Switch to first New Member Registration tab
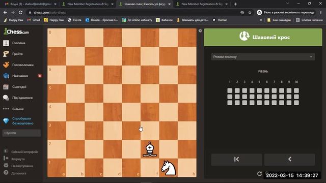This screenshot has width=326, height=183. [88, 4]
